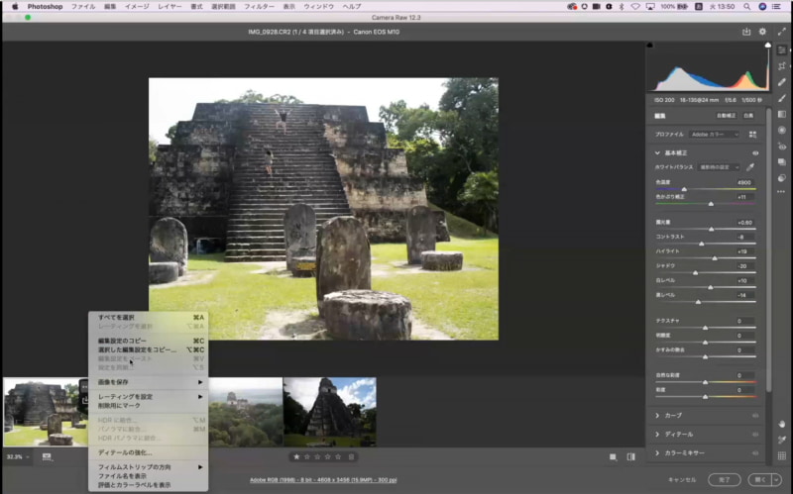The width and height of the screenshot is (793, 494).
Task: Click the filmstrip toggle icon near zoom
Action: click(47, 457)
